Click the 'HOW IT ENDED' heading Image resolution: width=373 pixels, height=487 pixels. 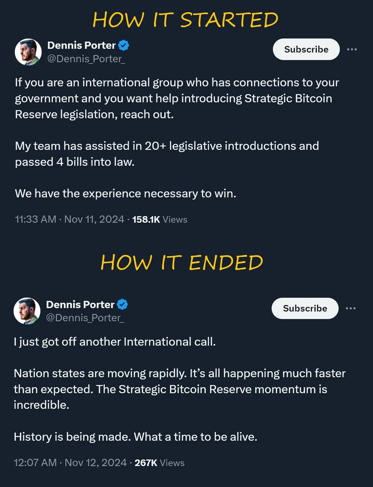pos(182,262)
